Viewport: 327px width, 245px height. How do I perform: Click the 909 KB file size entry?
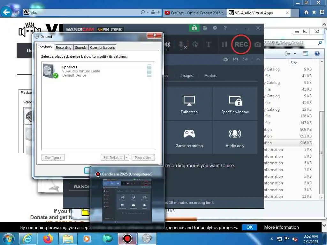coord(306,130)
